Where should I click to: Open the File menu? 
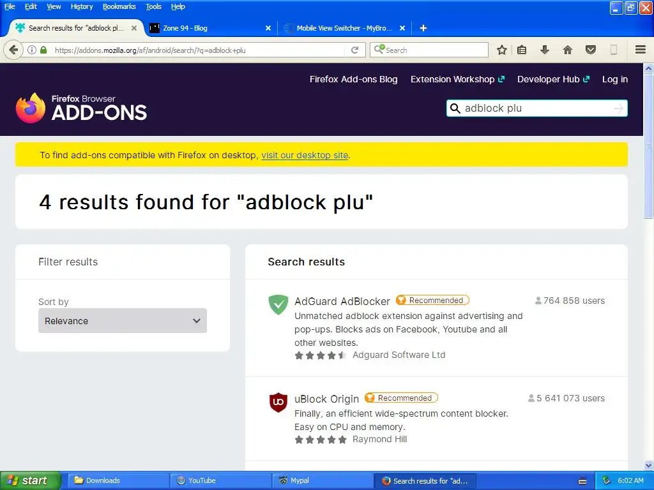coord(10,6)
